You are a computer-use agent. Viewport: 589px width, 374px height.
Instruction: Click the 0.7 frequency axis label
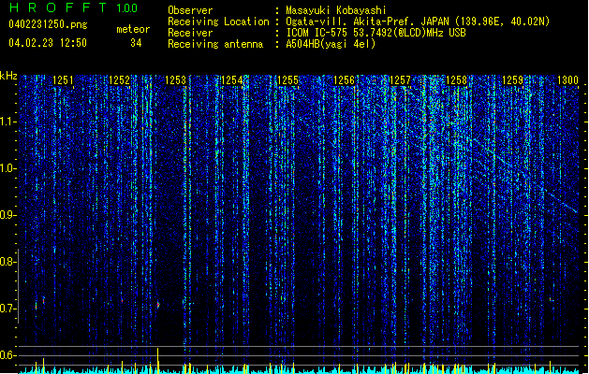tap(8, 309)
